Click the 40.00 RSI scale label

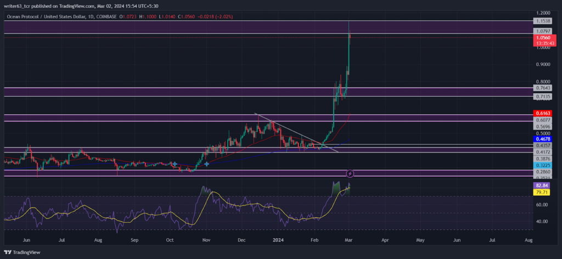click(x=542, y=221)
